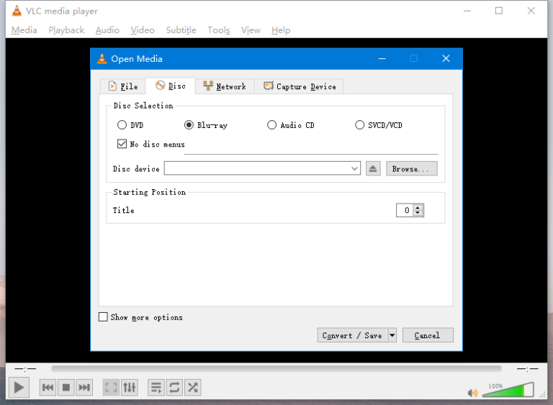
Task: Minimize the Open Media dialog
Action: (382, 58)
